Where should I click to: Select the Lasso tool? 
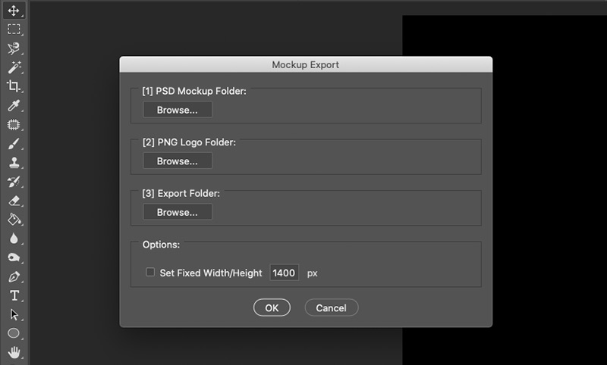point(14,48)
